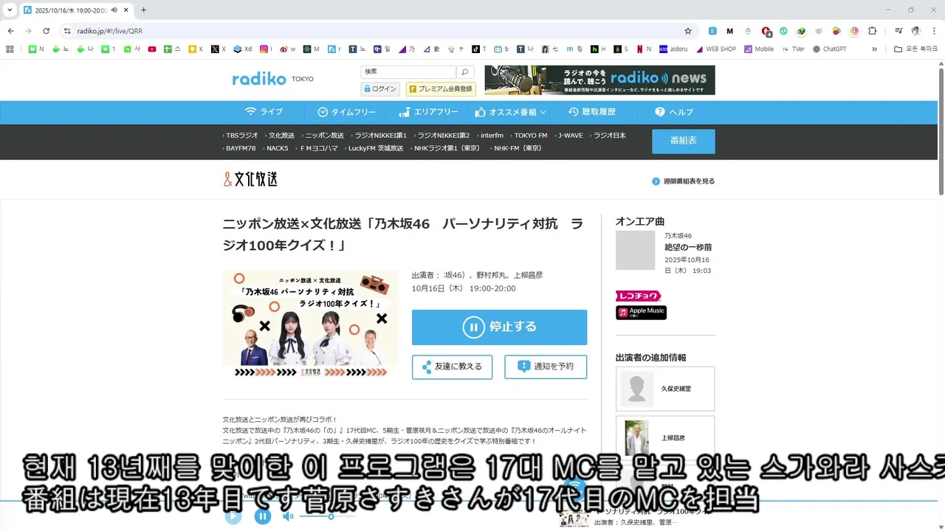Select the エリアフリー tab
This screenshot has width=945, height=531.
pyautogui.click(x=428, y=112)
